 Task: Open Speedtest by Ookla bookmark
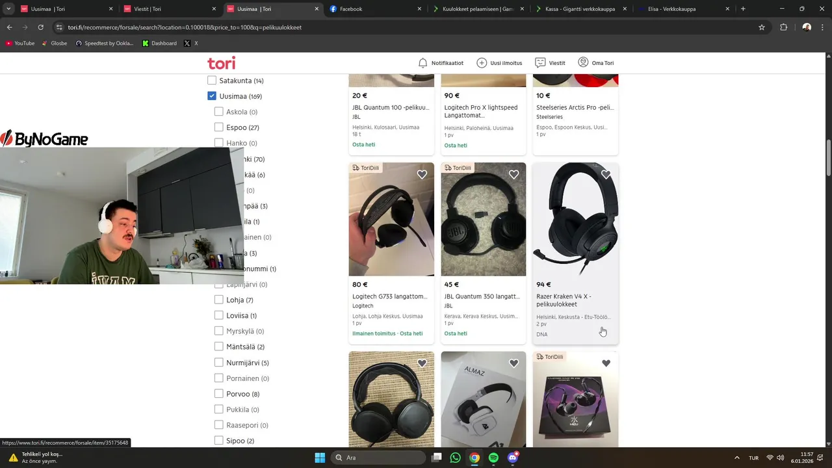point(104,44)
